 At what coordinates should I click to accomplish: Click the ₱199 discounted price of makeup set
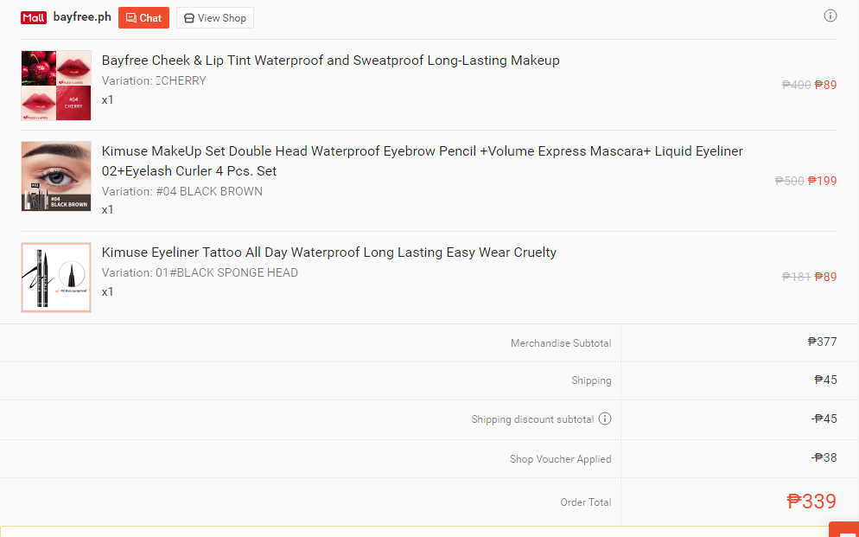click(823, 181)
